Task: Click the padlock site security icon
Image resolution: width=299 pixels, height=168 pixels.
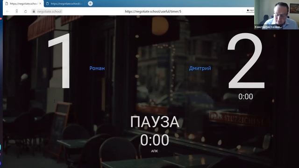Action: [x=34, y=11]
